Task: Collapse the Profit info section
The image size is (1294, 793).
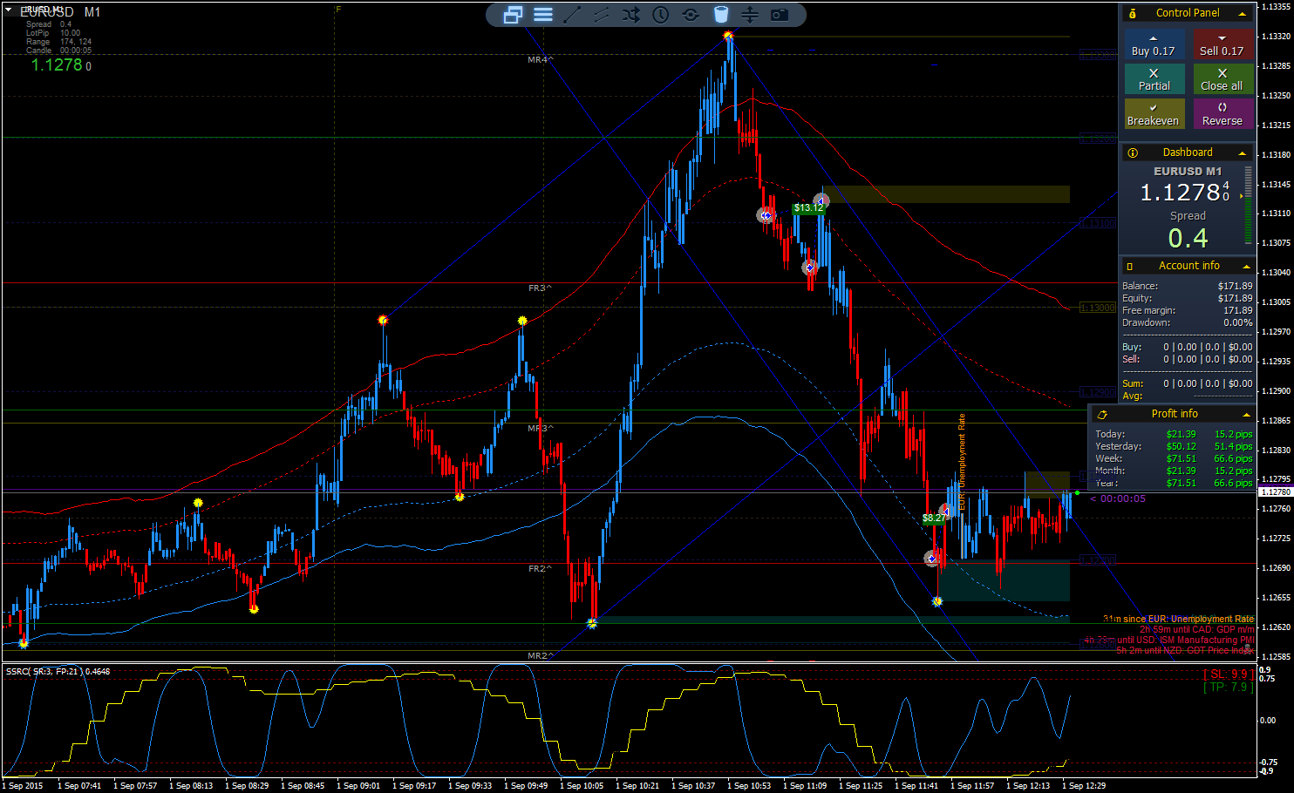Action: 1246,414
